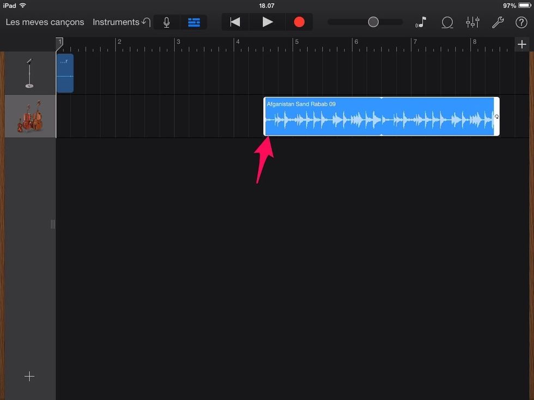Open song settings wrench icon
This screenshot has width=534, height=400.
pyautogui.click(x=497, y=22)
